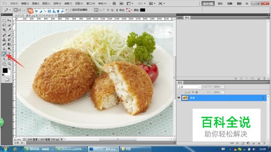271x152 pixels.
Task: Click the system volume tray icon
Action: [x=254, y=149]
